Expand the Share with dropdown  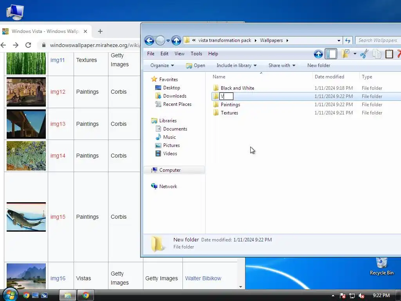pyautogui.click(x=282, y=65)
